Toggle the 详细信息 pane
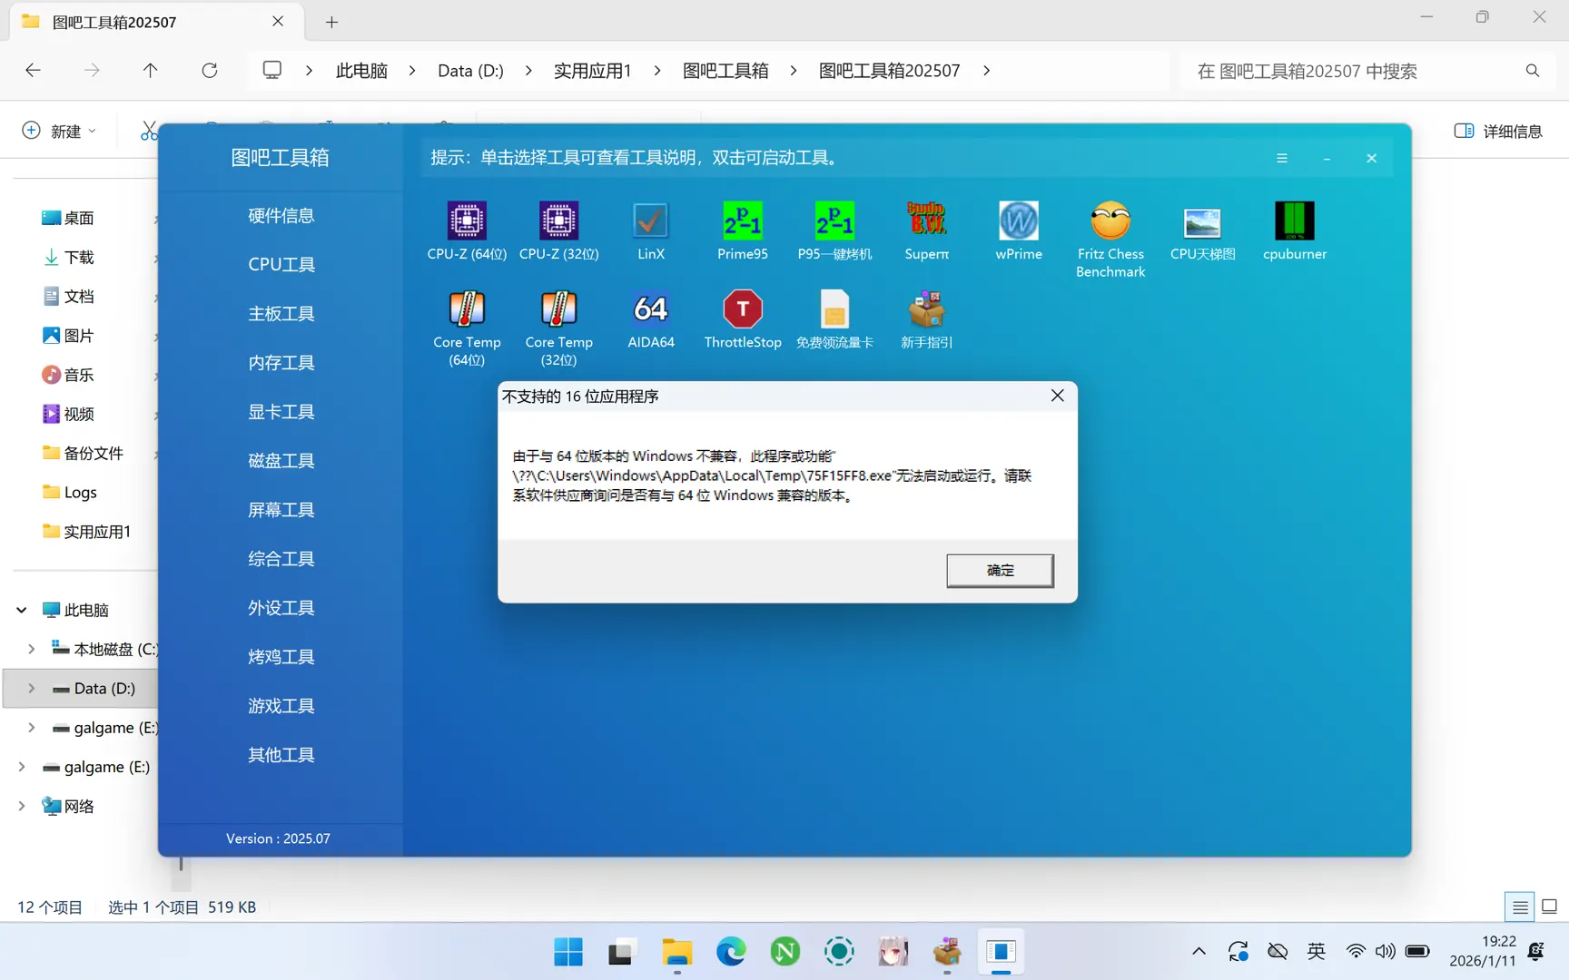The height and width of the screenshot is (980, 1569). [1498, 132]
